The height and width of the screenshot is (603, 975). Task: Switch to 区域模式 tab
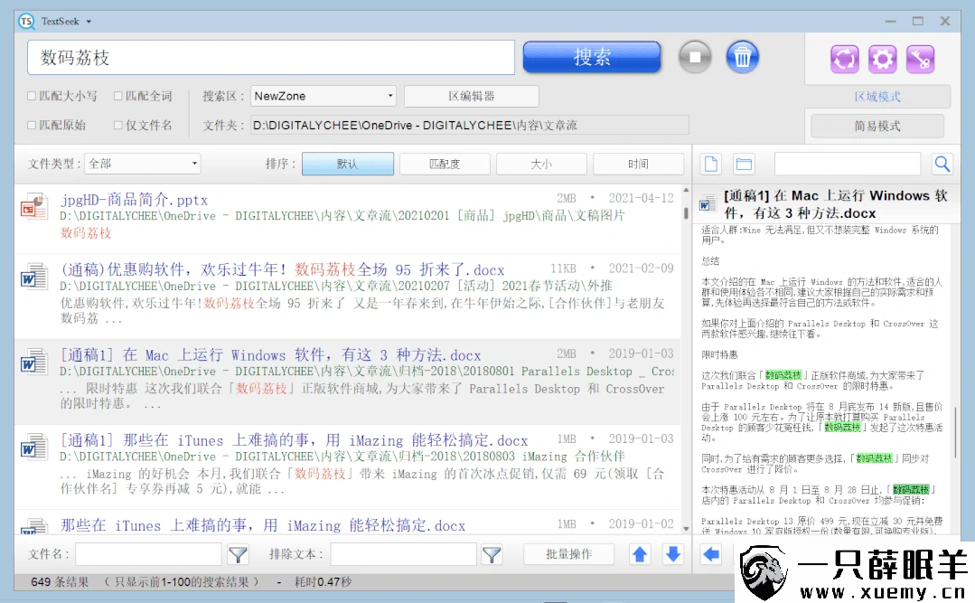pyautogui.click(x=877, y=97)
